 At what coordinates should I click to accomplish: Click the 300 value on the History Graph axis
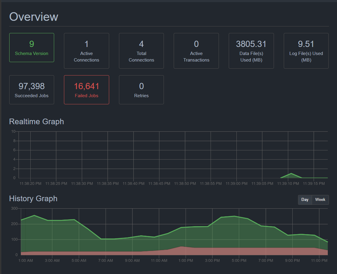pos(14,208)
